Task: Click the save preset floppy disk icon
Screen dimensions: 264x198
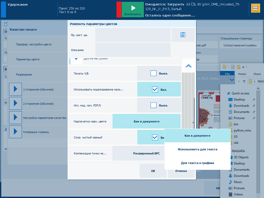Action: point(183,35)
